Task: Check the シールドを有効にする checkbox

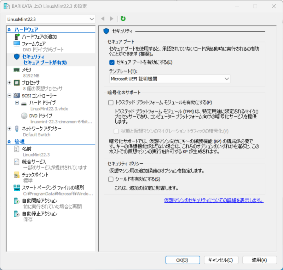Action: [x=111, y=179]
